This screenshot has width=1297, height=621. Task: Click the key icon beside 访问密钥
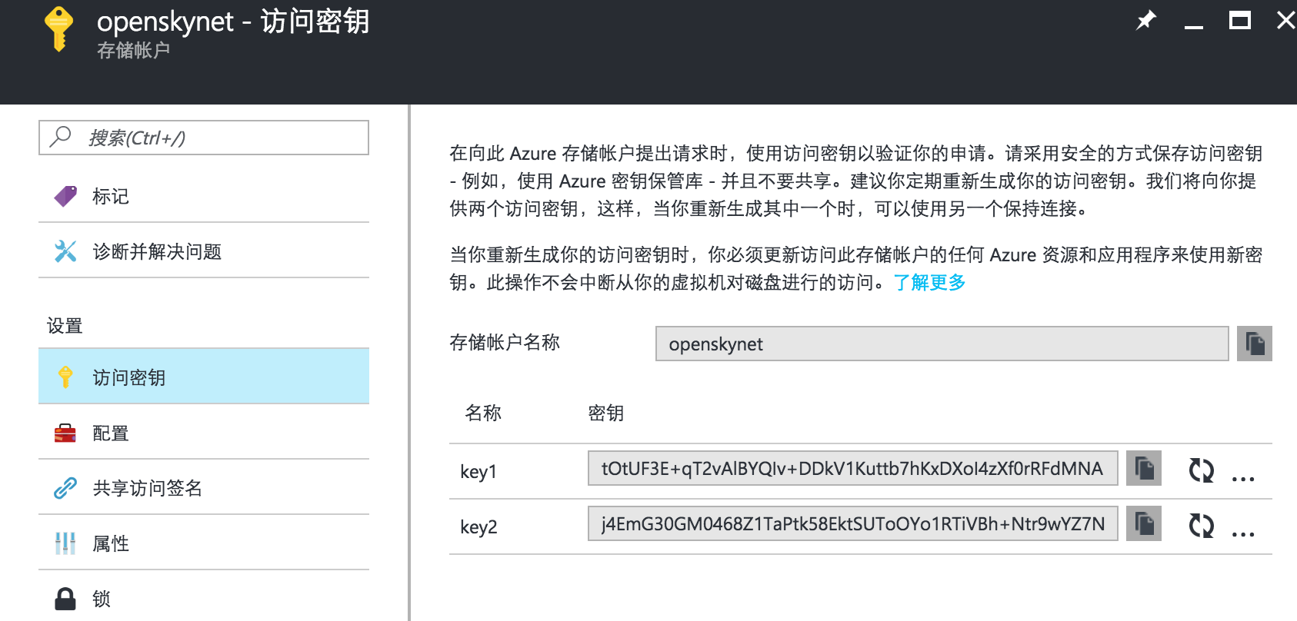pos(65,377)
